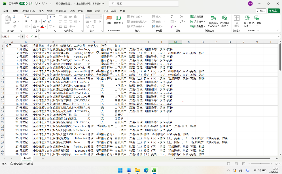The image size is (282, 174).
Task: Click the increase font size icon
Action: click(44, 21)
